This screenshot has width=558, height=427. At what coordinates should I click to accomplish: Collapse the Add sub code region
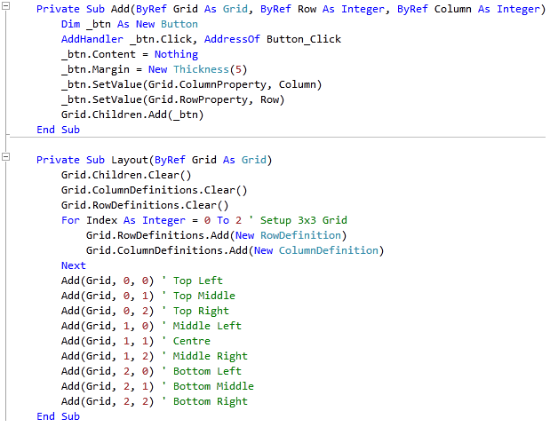pos(8,9)
